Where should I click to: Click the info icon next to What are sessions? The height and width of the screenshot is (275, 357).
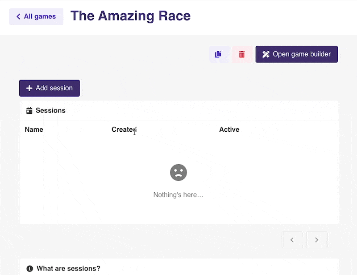[x=29, y=268]
